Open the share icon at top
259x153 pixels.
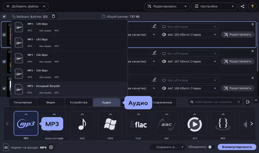pyautogui.click(x=243, y=7)
